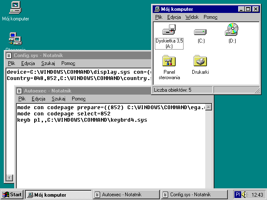The width and height of the screenshot is (267, 200).
Task: Click the vertical scrollbar track in Autoexec Notatnik
Action: click(209, 149)
